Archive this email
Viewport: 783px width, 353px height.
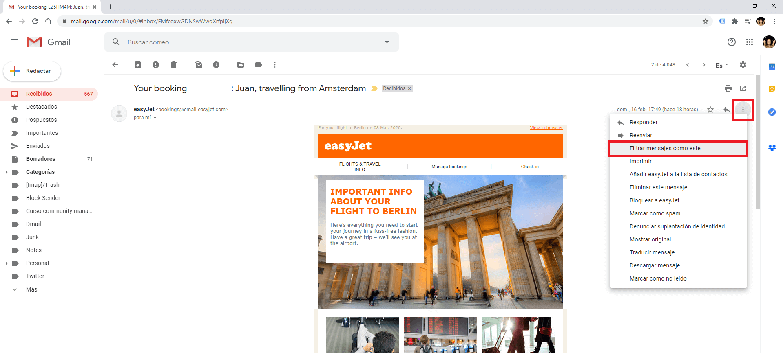[x=138, y=65]
